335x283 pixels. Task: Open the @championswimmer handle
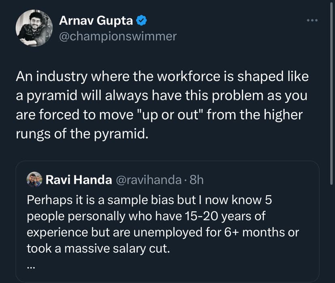118,36
